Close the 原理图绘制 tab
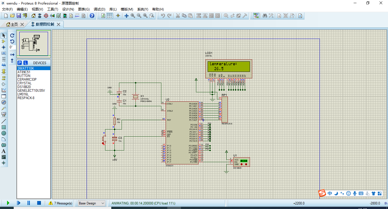 [59, 24]
